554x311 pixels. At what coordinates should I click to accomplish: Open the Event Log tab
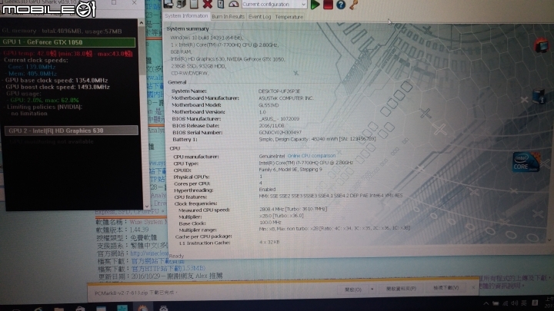(x=259, y=17)
